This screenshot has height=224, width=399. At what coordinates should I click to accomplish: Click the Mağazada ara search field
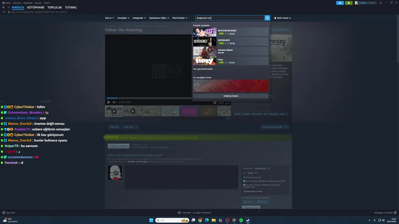pos(230,18)
